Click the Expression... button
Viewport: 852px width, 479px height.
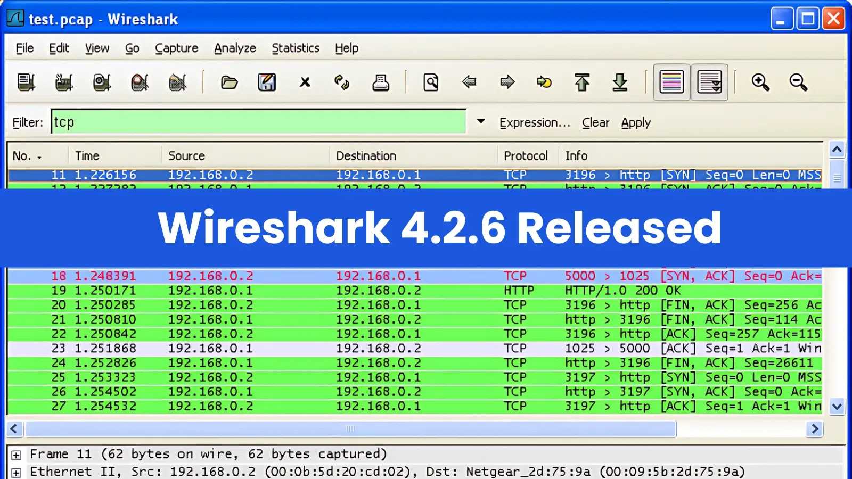pyautogui.click(x=535, y=122)
